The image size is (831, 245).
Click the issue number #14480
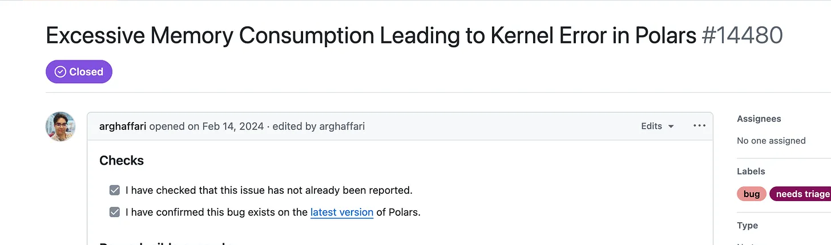coord(743,36)
